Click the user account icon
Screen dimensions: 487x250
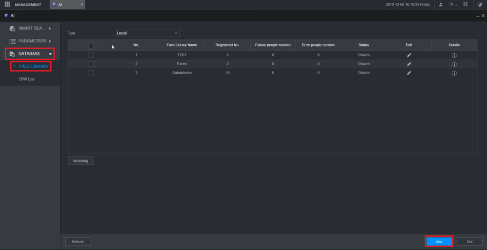pos(441,4)
